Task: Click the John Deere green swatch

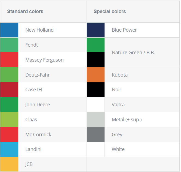Action: click(9, 105)
